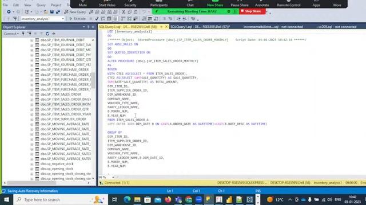Switch to SQLQuery2.sql tab
Screen dimensions: 366x205
point(128,27)
